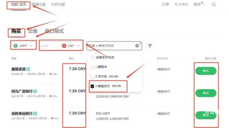Focus the amount input field showing 0.00
229x128 pixels.
point(49,46)
